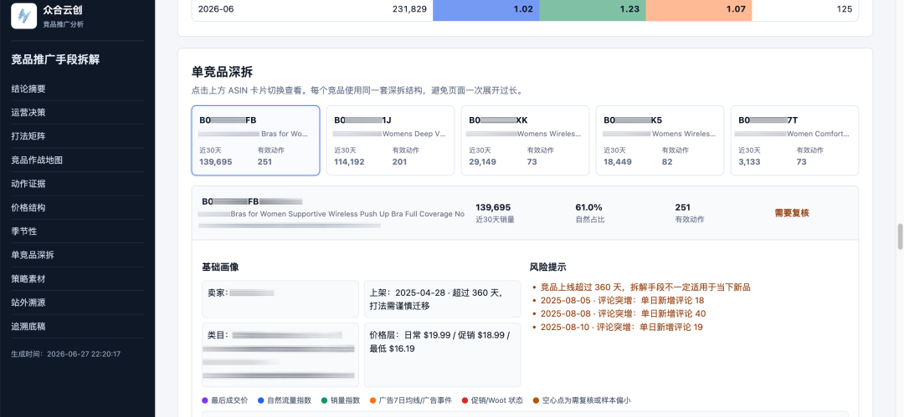Click 空心点为需复核或样本偏小 legend dot

pos(537,400)
